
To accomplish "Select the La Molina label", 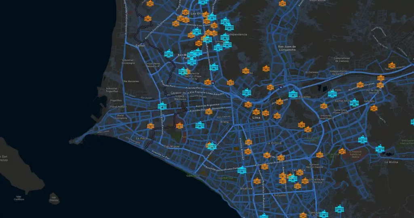I will (391, 162).
